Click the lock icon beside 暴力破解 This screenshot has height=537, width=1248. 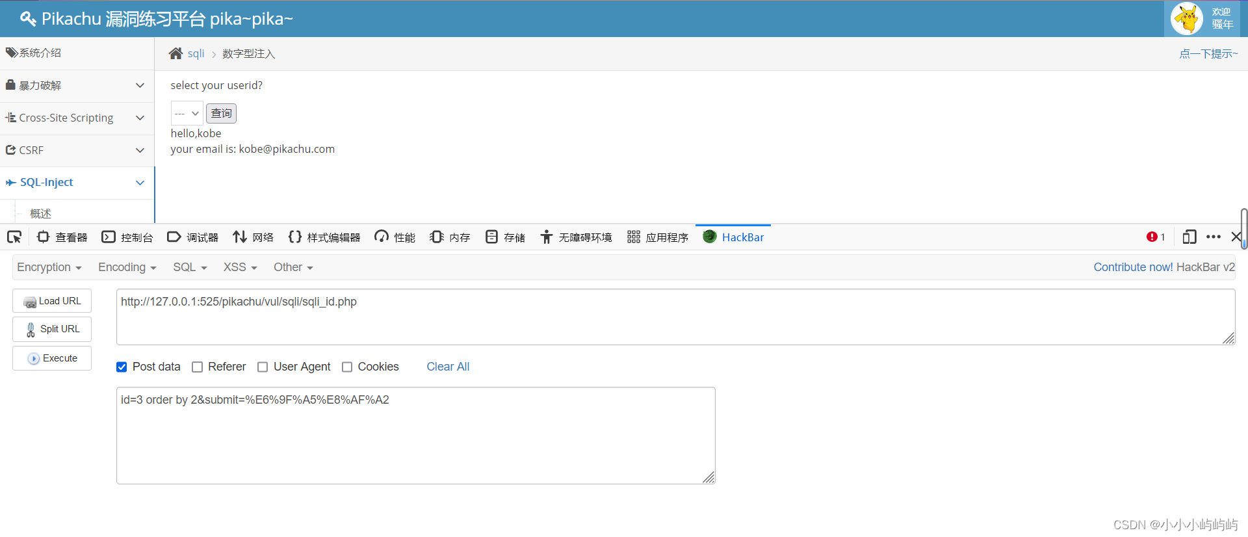tap(10, 85)
